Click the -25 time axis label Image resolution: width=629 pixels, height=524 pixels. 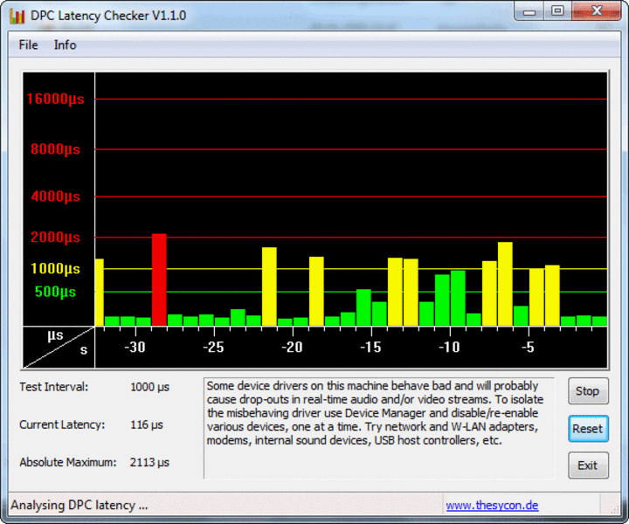point(213,347)
